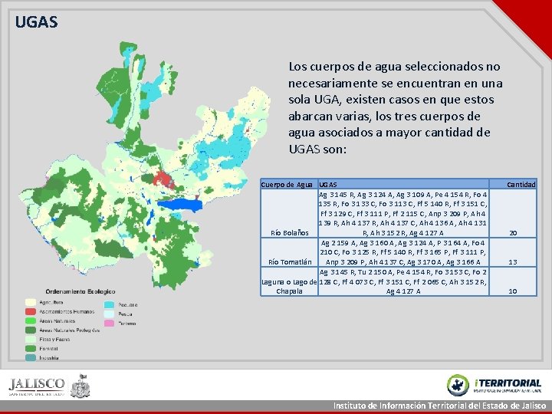The height and width of the screenshot is (414, 552).
Task: Click the pink Turismo legend swatch
Action: coord(109,324)
